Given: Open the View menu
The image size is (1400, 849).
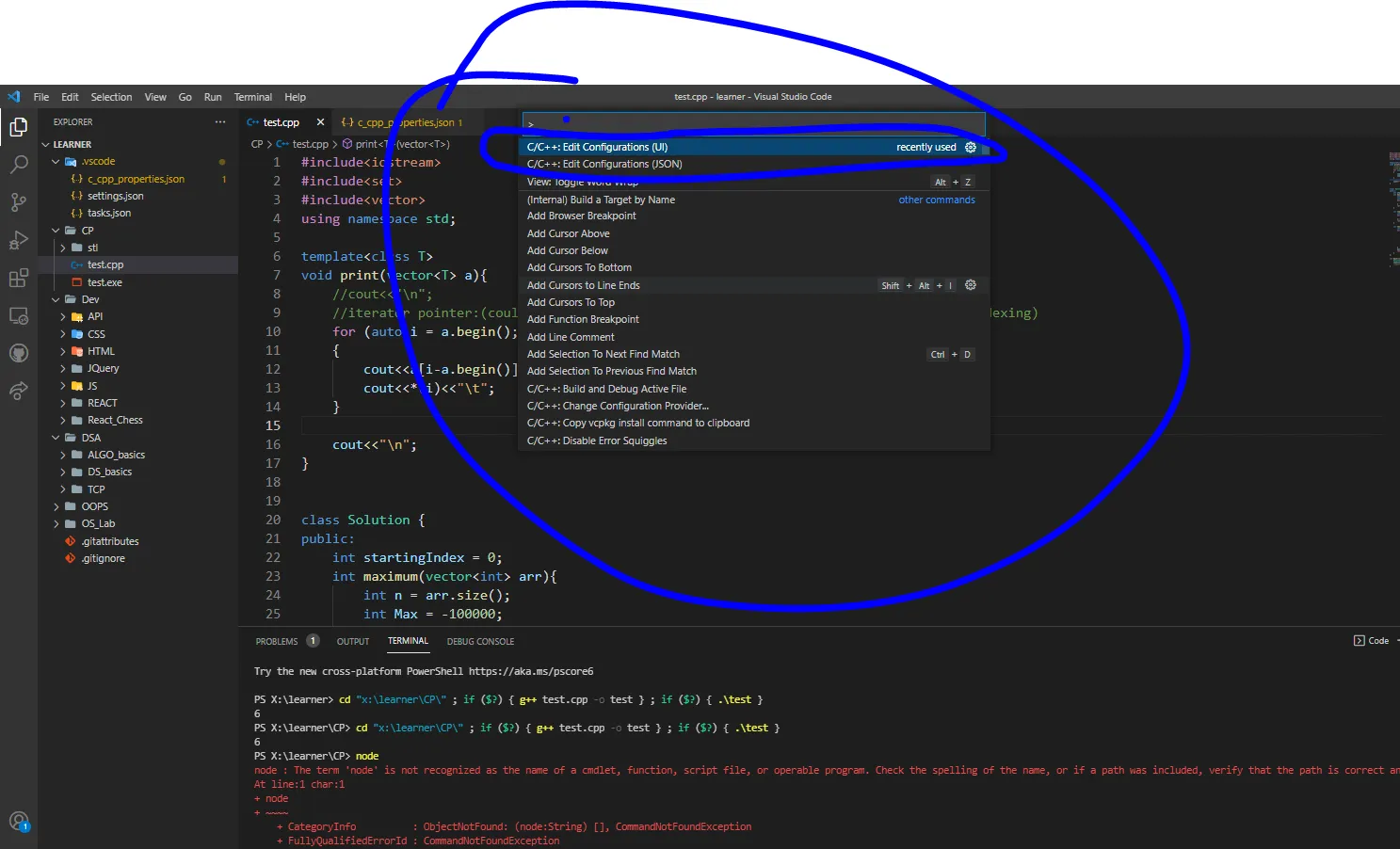Looking at the screenshot, I should (x=155, y=97).
